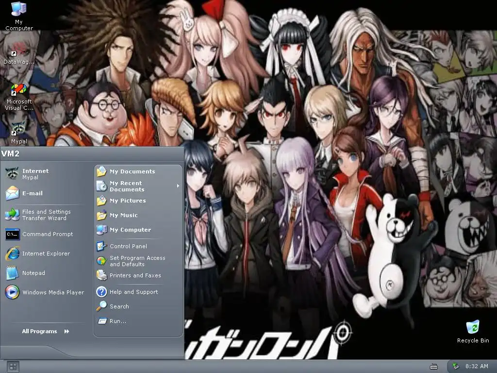Choose E-mail label in Start menu
This screenshot has width=497, height=373.
tap(33, 193)
